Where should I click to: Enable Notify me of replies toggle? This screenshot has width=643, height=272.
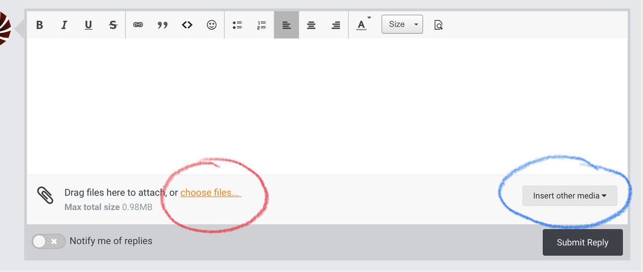pos(49,241)
